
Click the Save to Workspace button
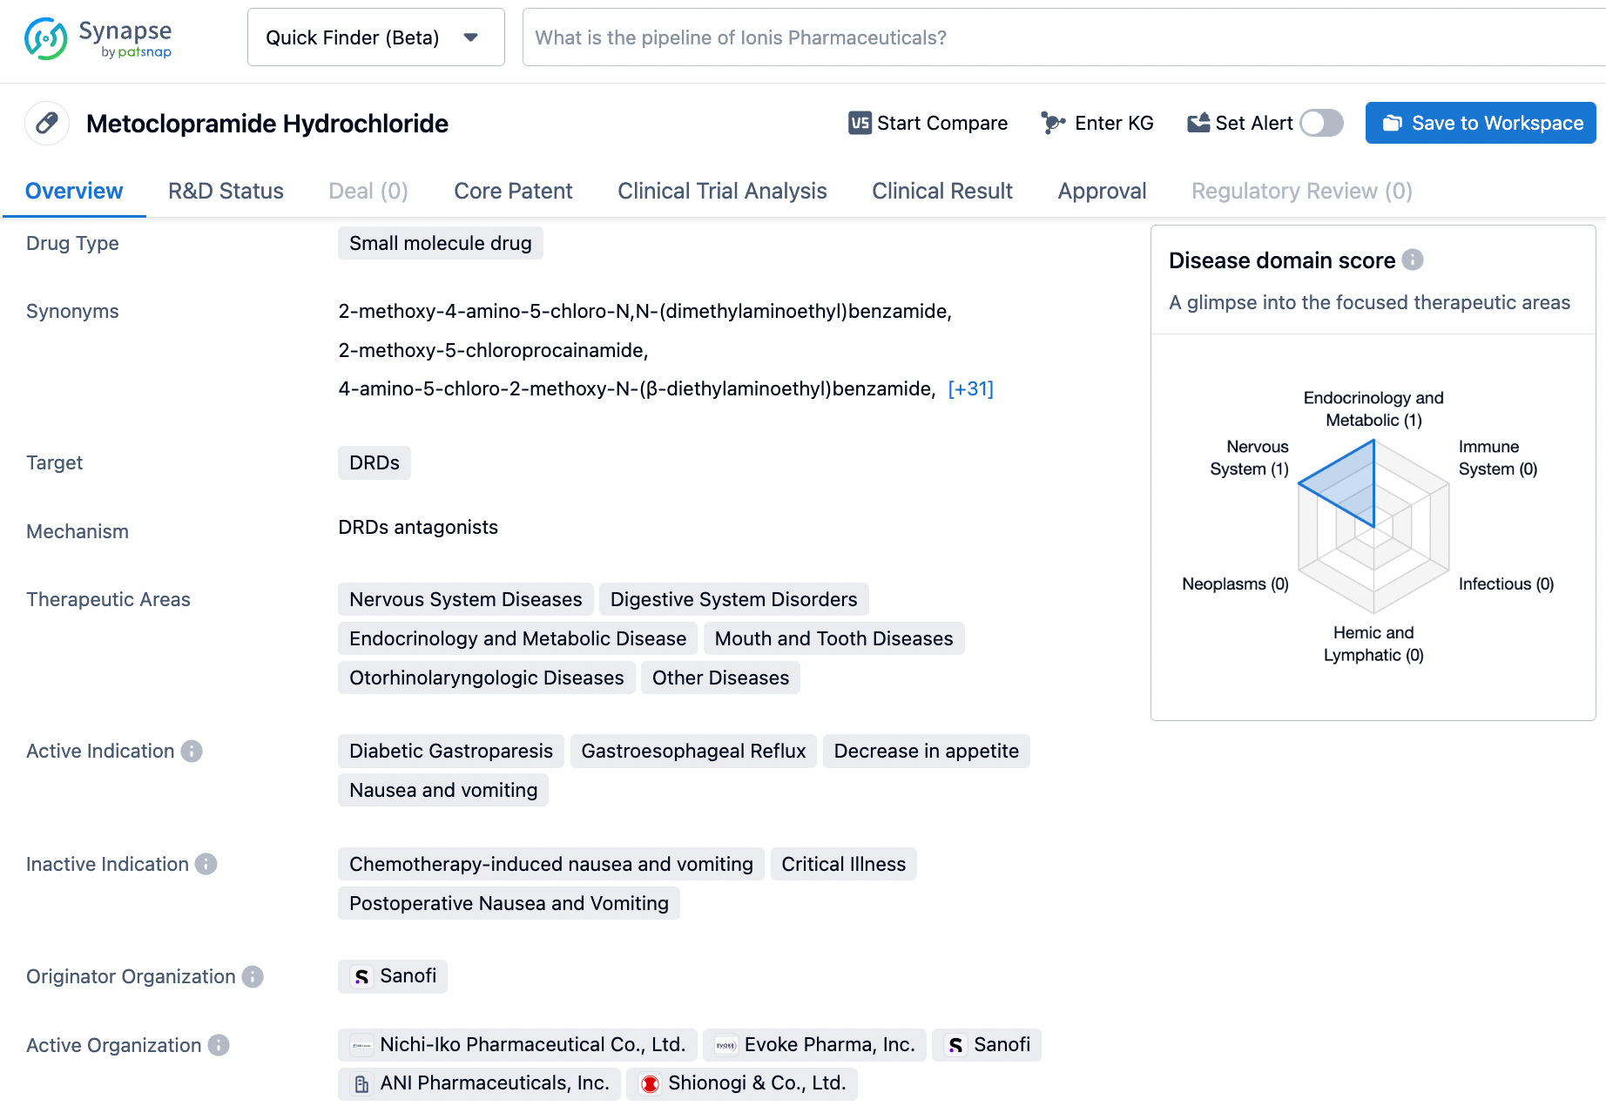(x=1480, y=123)
